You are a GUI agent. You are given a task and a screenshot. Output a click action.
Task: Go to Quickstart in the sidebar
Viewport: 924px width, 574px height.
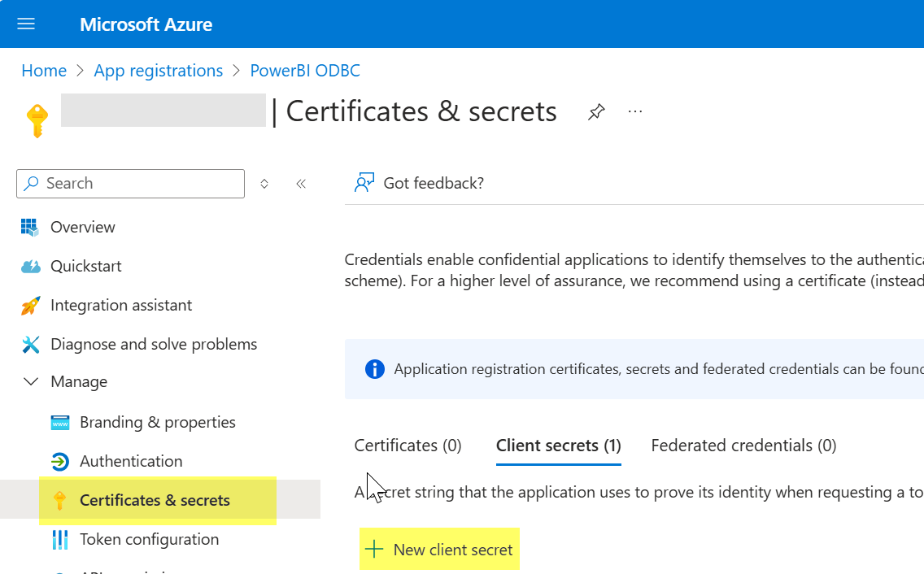86,267
